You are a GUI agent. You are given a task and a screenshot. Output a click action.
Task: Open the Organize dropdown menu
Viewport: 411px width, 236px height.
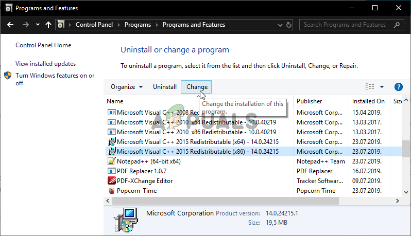[127, 87]
